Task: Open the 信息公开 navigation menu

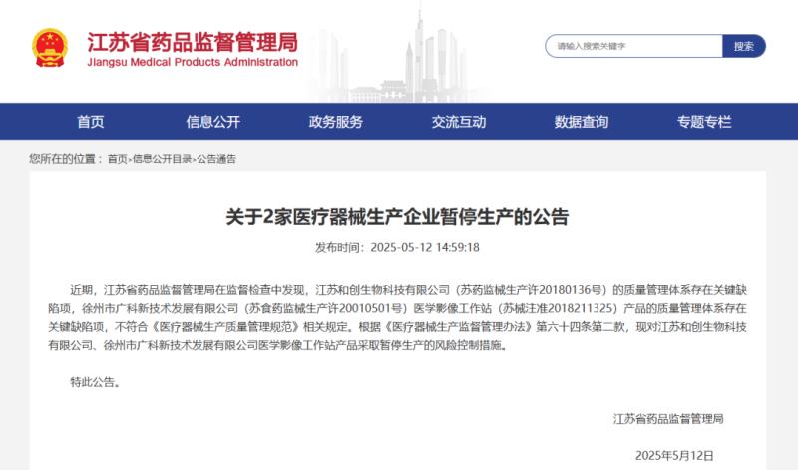Action: click(212, 122)
